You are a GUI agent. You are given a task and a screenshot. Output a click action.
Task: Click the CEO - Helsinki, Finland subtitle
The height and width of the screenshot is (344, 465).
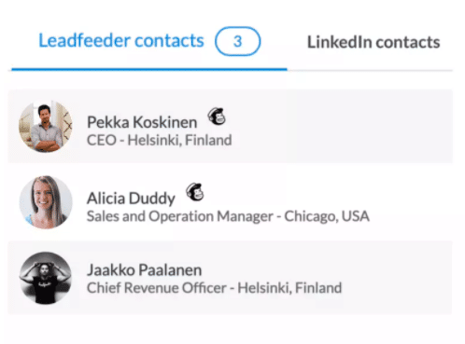159,140
